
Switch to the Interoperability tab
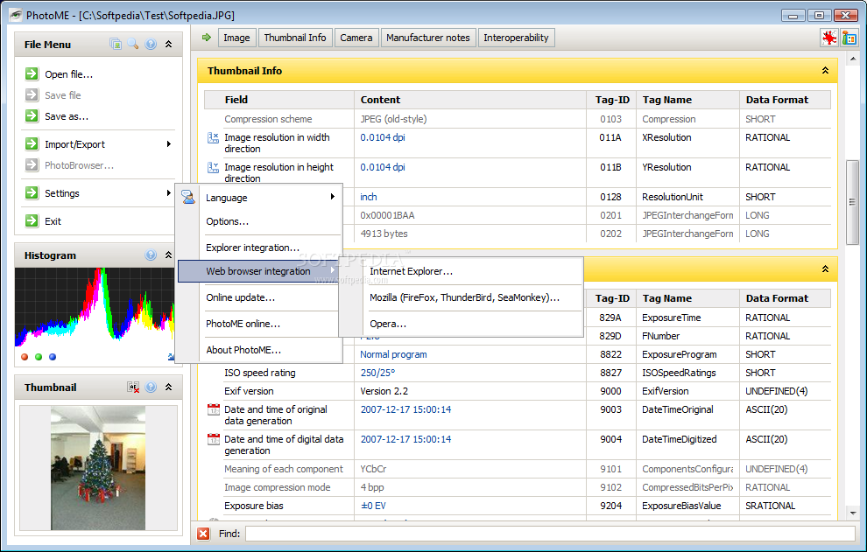coord(516,38)
